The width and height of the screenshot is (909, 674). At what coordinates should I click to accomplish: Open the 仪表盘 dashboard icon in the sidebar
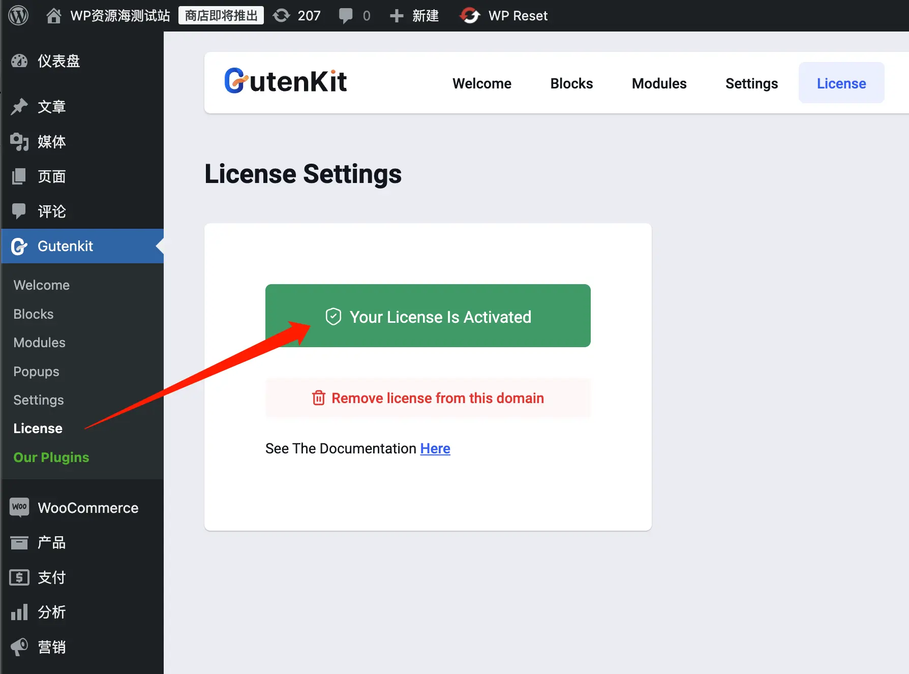[x=19, y=61]
